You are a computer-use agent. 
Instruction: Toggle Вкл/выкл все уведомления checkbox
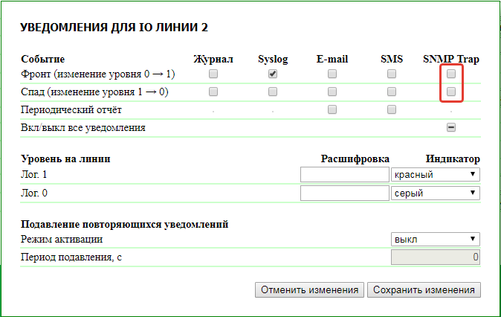[451, 127]
